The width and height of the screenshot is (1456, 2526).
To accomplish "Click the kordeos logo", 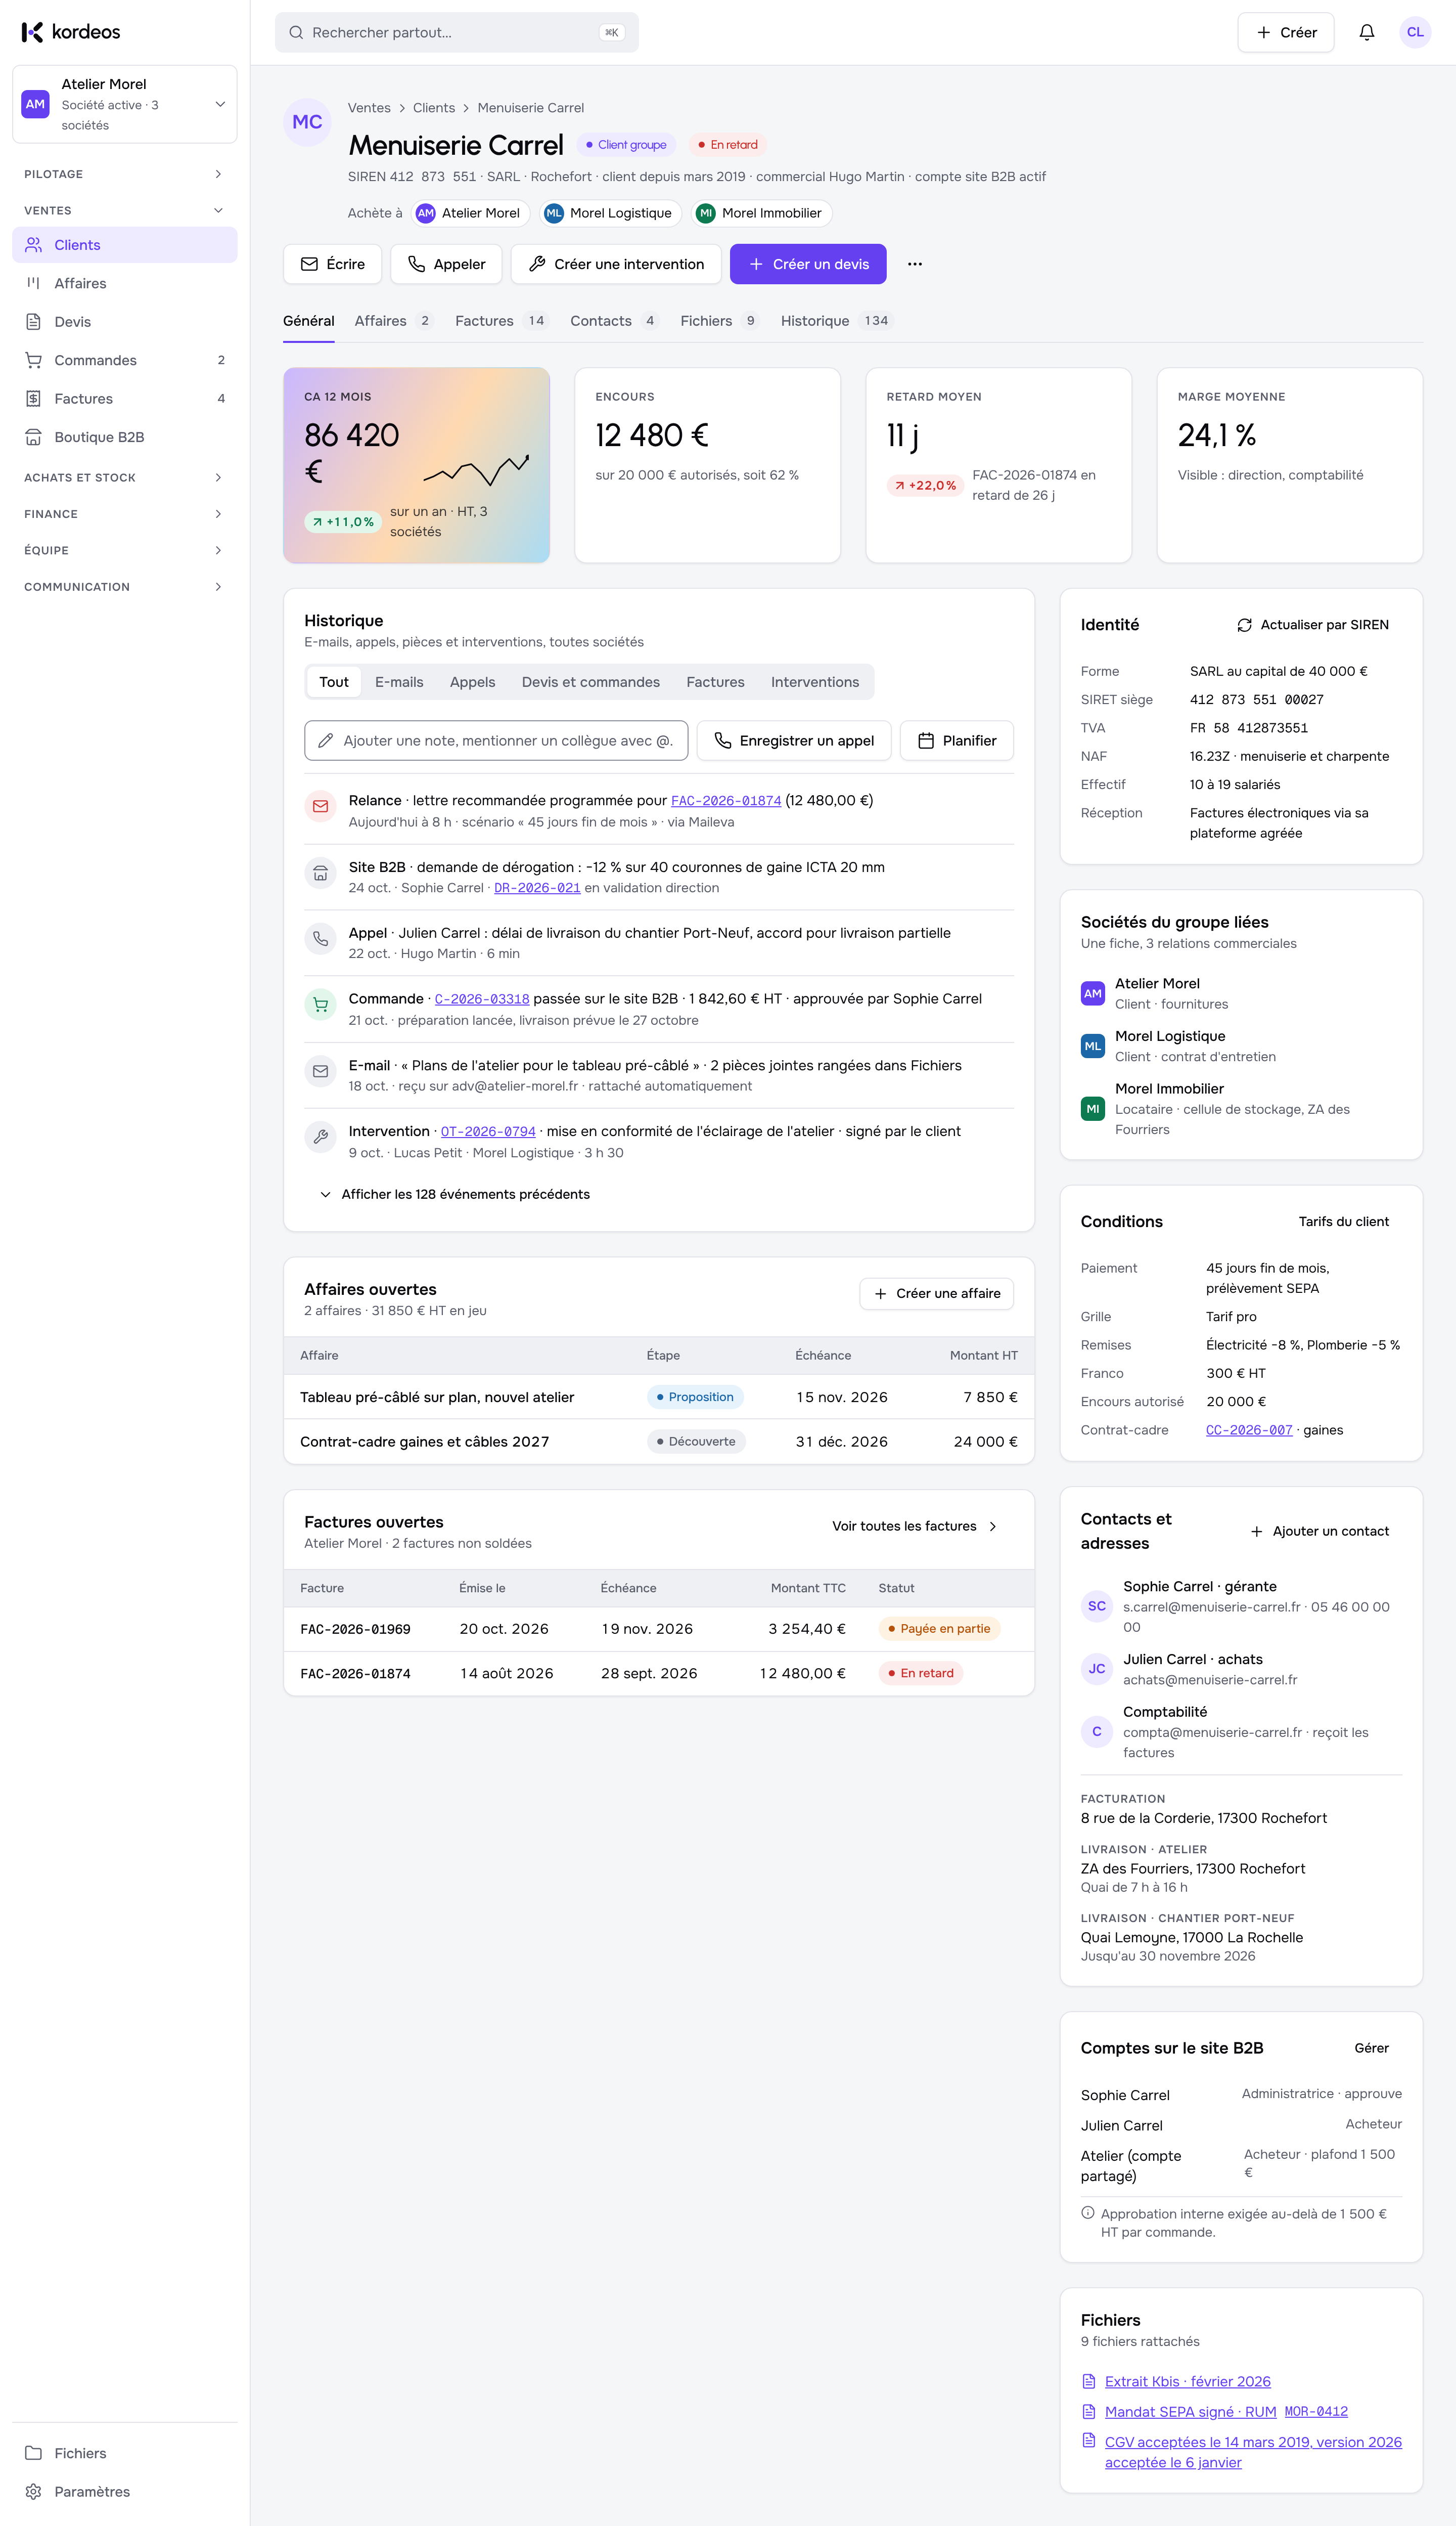I will point(71,32).
